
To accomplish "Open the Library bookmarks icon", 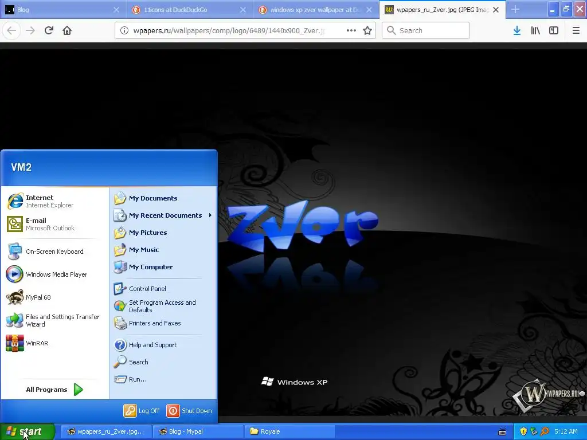I will (535, 31).
